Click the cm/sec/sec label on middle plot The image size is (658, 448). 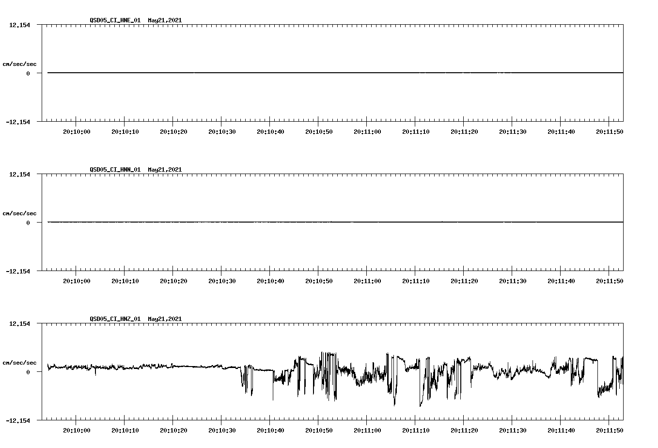(19, 213)
